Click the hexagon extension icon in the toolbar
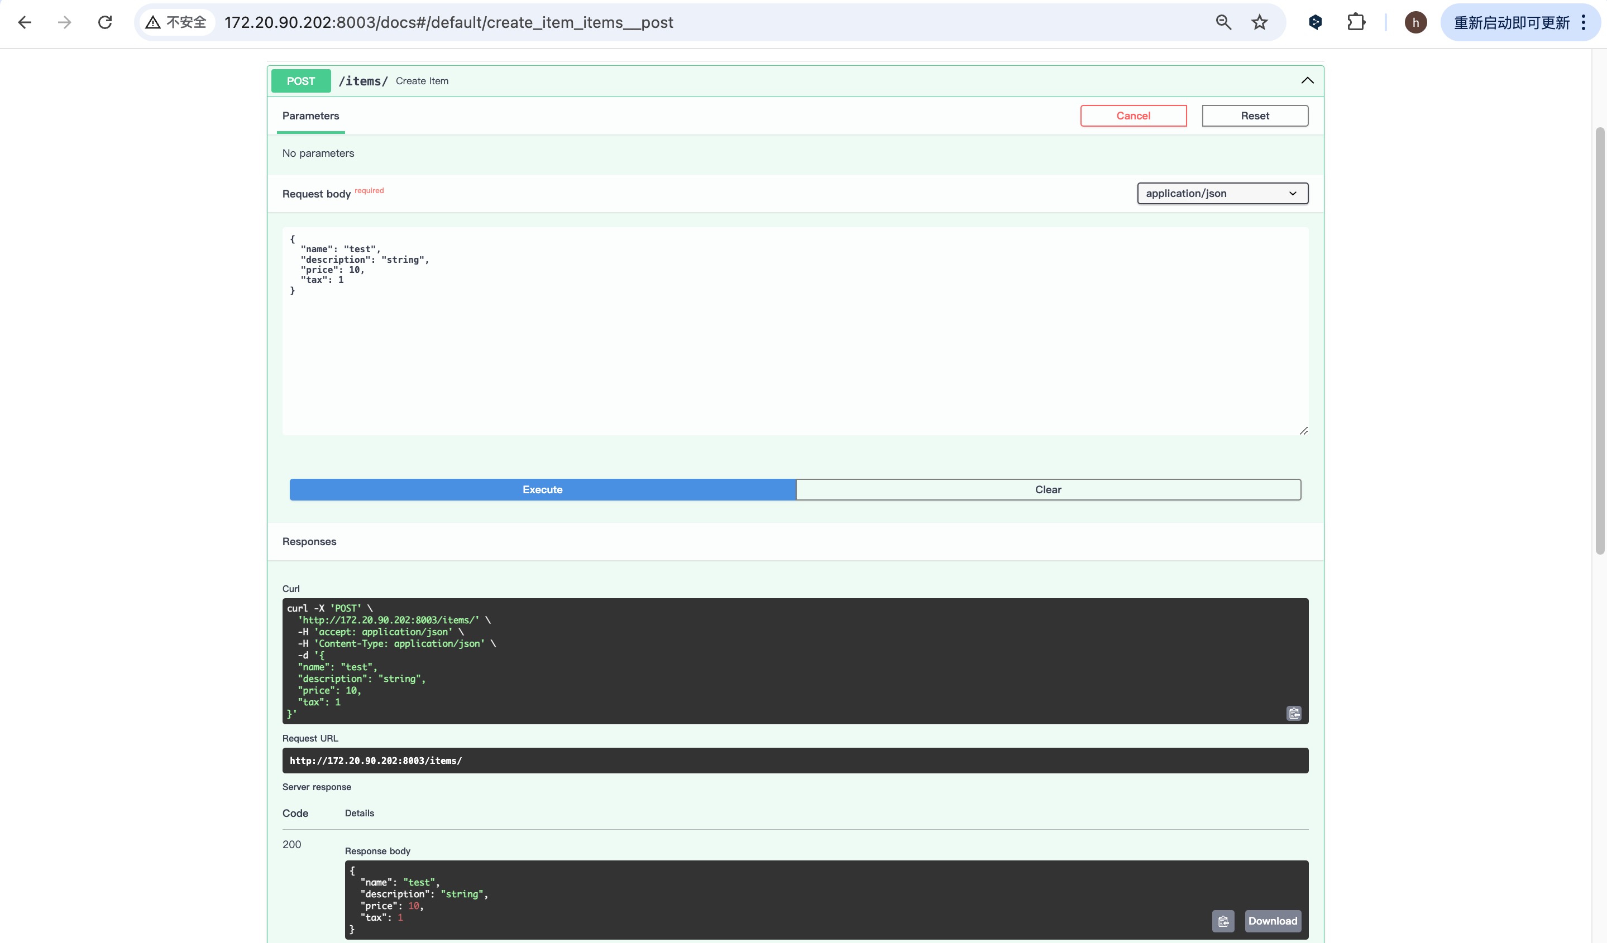The image size is (1607, 943). [1315, 23]
